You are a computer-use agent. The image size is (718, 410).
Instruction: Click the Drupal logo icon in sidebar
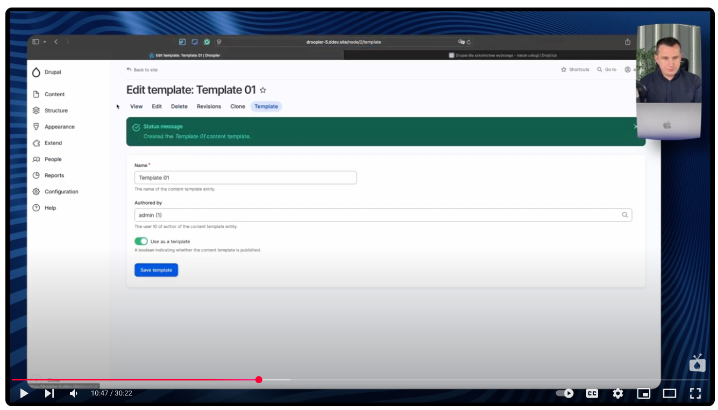36,73
